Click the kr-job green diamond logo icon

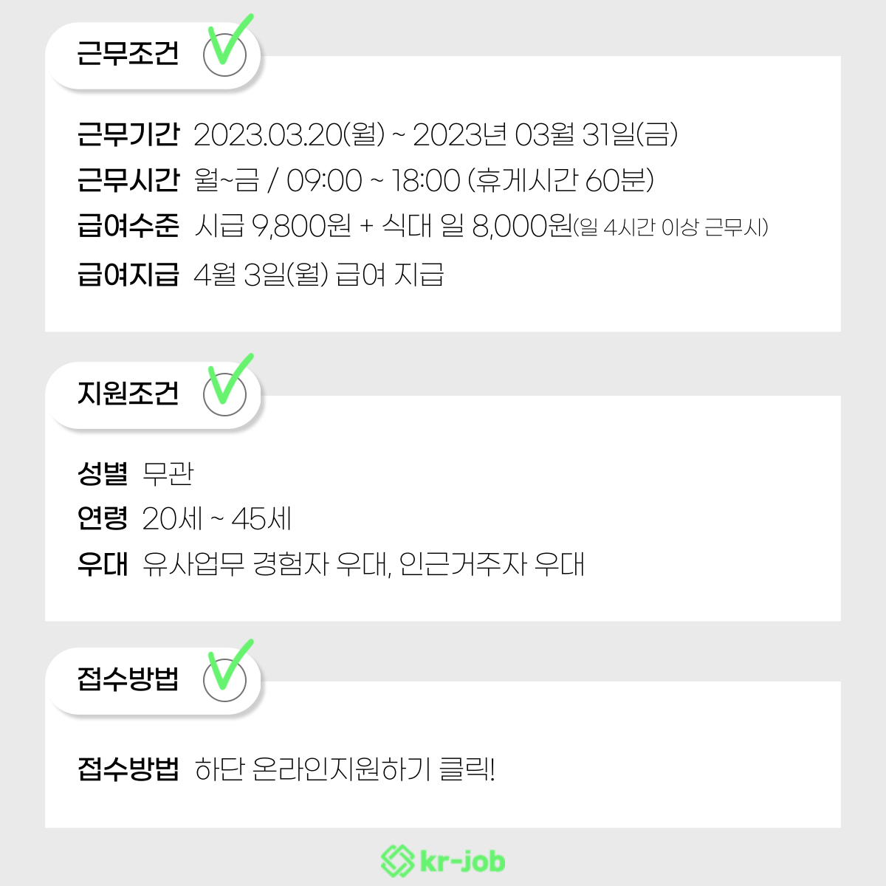click(397, 861)
